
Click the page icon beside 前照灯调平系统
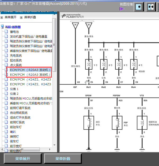pos(6,108)
